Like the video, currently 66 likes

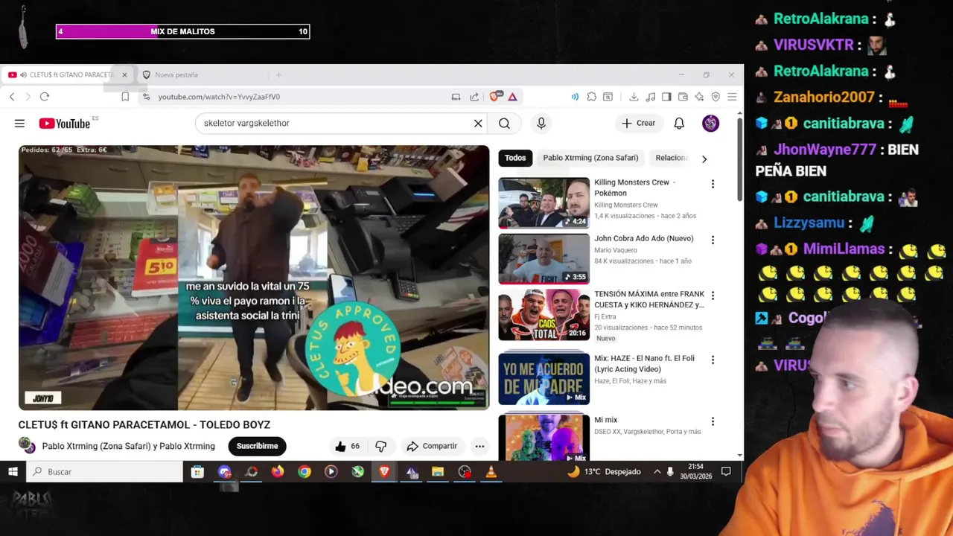click(x=347, y=446)
